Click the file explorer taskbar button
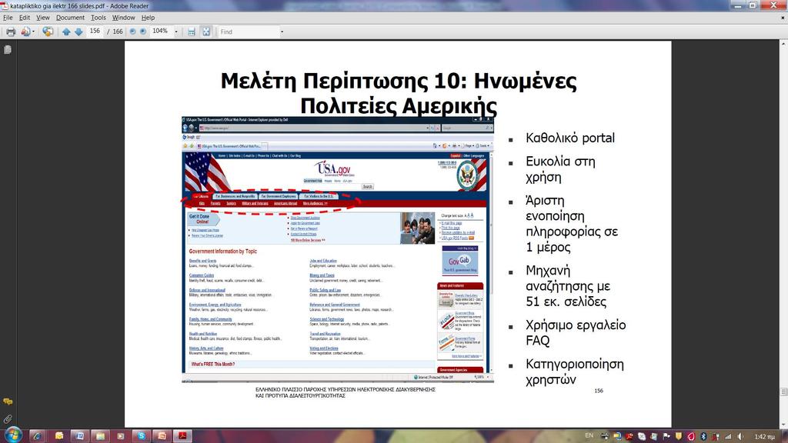This screenshot has width=788, height=443. pos(100,436)
